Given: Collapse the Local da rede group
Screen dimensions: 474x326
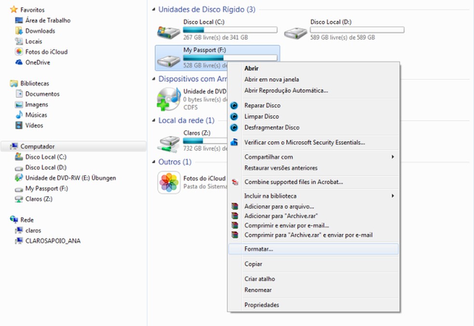Looking at the screenshot, I should (x=153, y=120).
